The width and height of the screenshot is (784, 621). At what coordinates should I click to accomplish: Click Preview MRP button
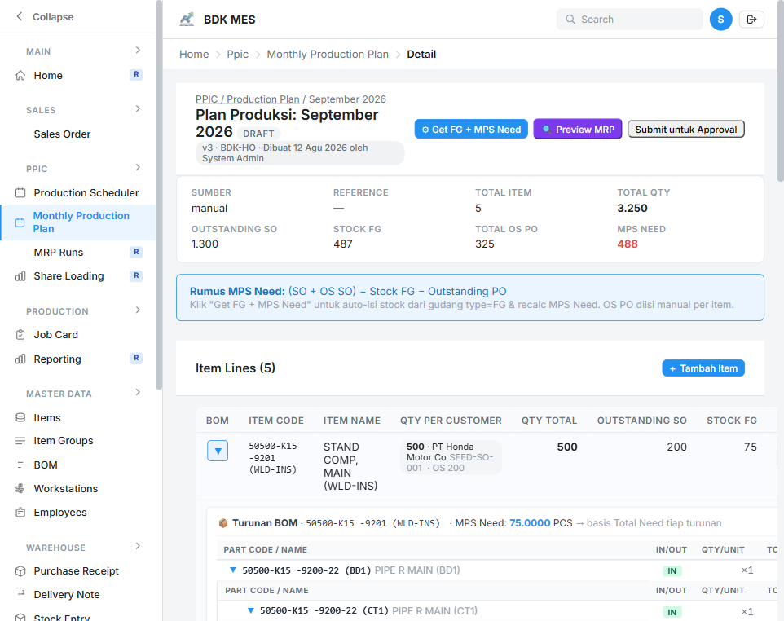578,130
